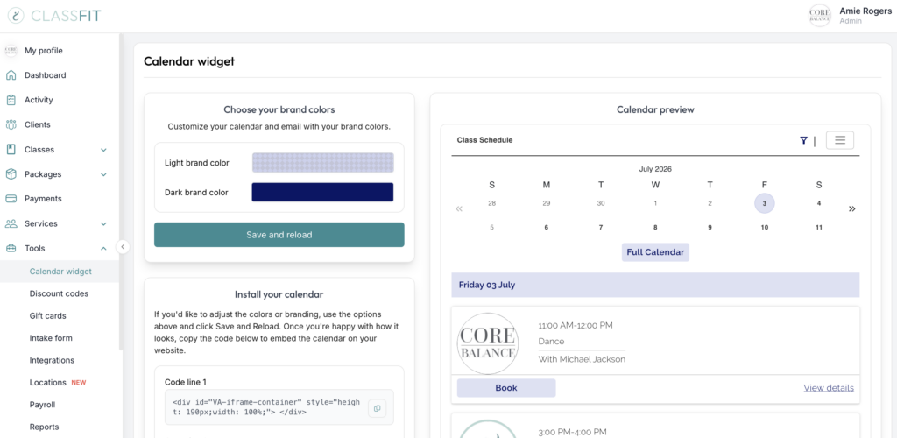This screenshot has height=438, width=897.
Task: Open Gift cards page
Action: click(47, 316)
